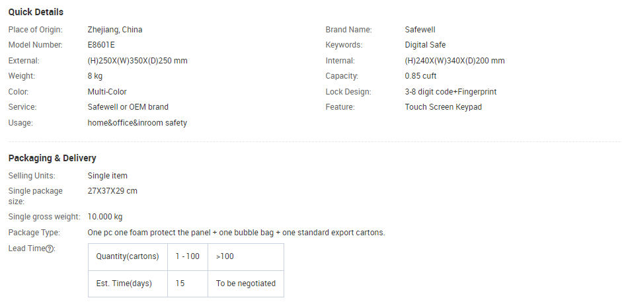
Task: Click the Lead Time help question-mark icon
Action: [50, 249]
